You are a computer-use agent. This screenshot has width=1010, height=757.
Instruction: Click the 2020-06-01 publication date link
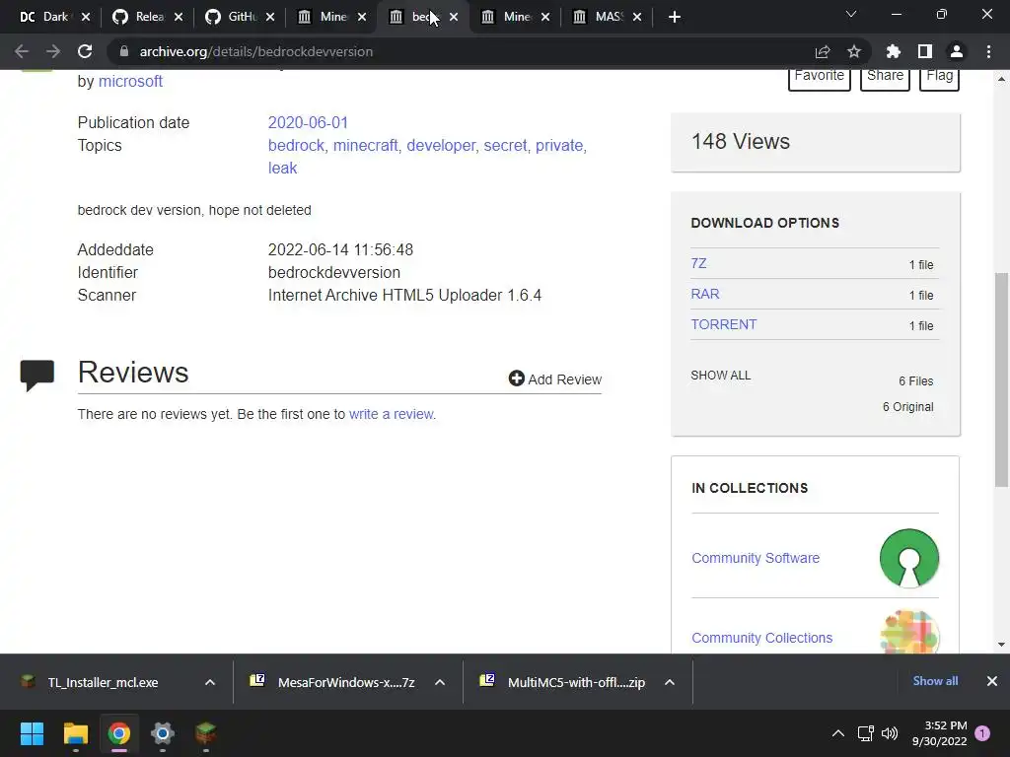(x=308, y=122)
